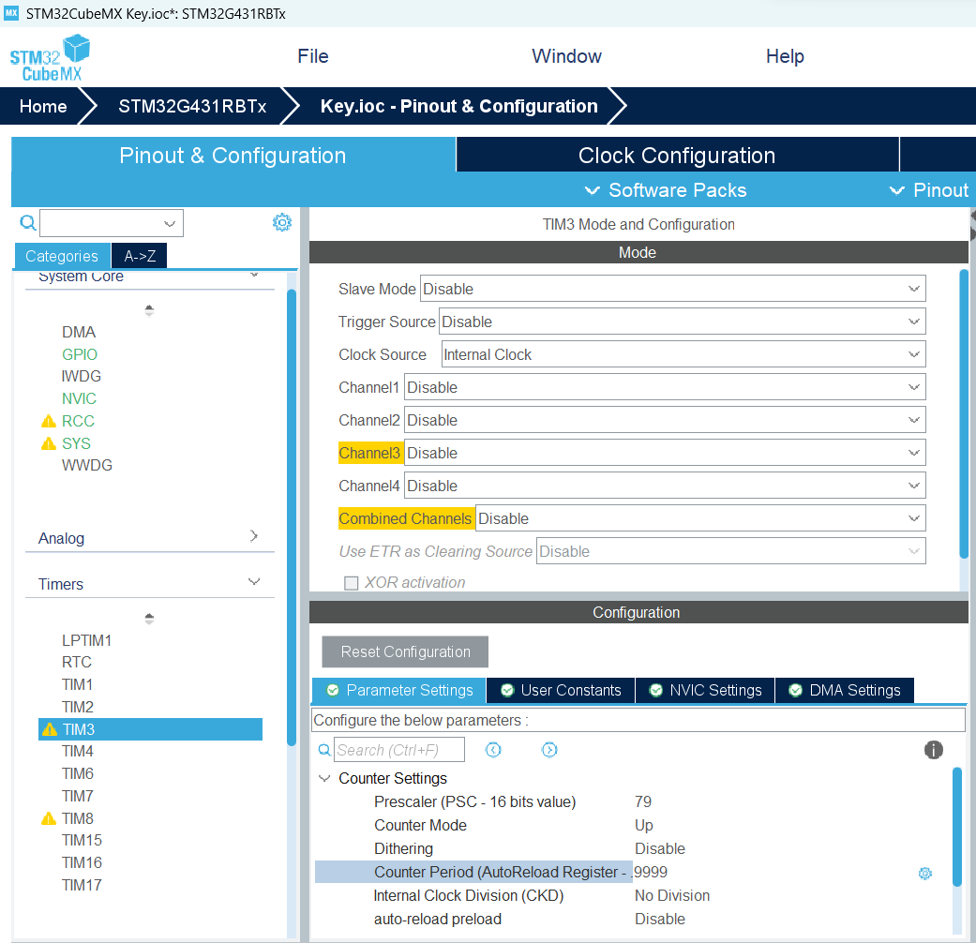Click the parameter Search (Ctrl+F) field

pyautogui.click(x=399, y=749)
